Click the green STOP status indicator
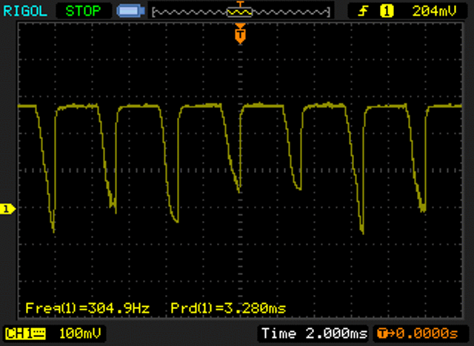 click(83, 11)
